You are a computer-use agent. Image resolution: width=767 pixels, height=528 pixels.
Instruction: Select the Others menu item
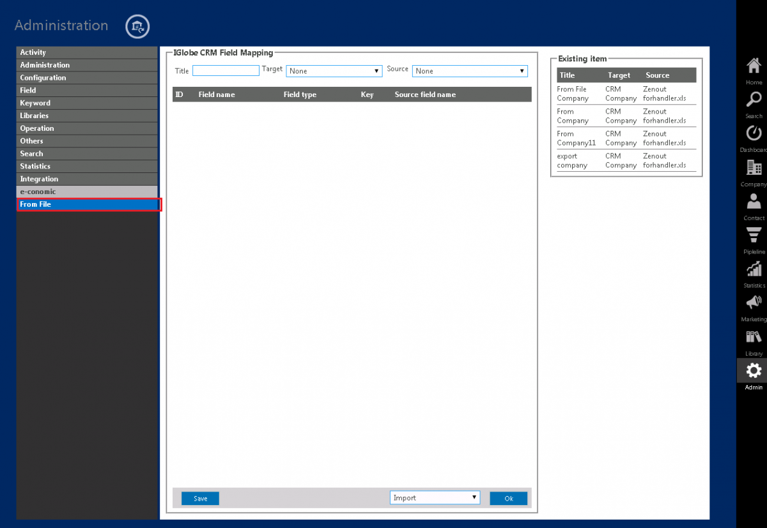pos(87,141)
